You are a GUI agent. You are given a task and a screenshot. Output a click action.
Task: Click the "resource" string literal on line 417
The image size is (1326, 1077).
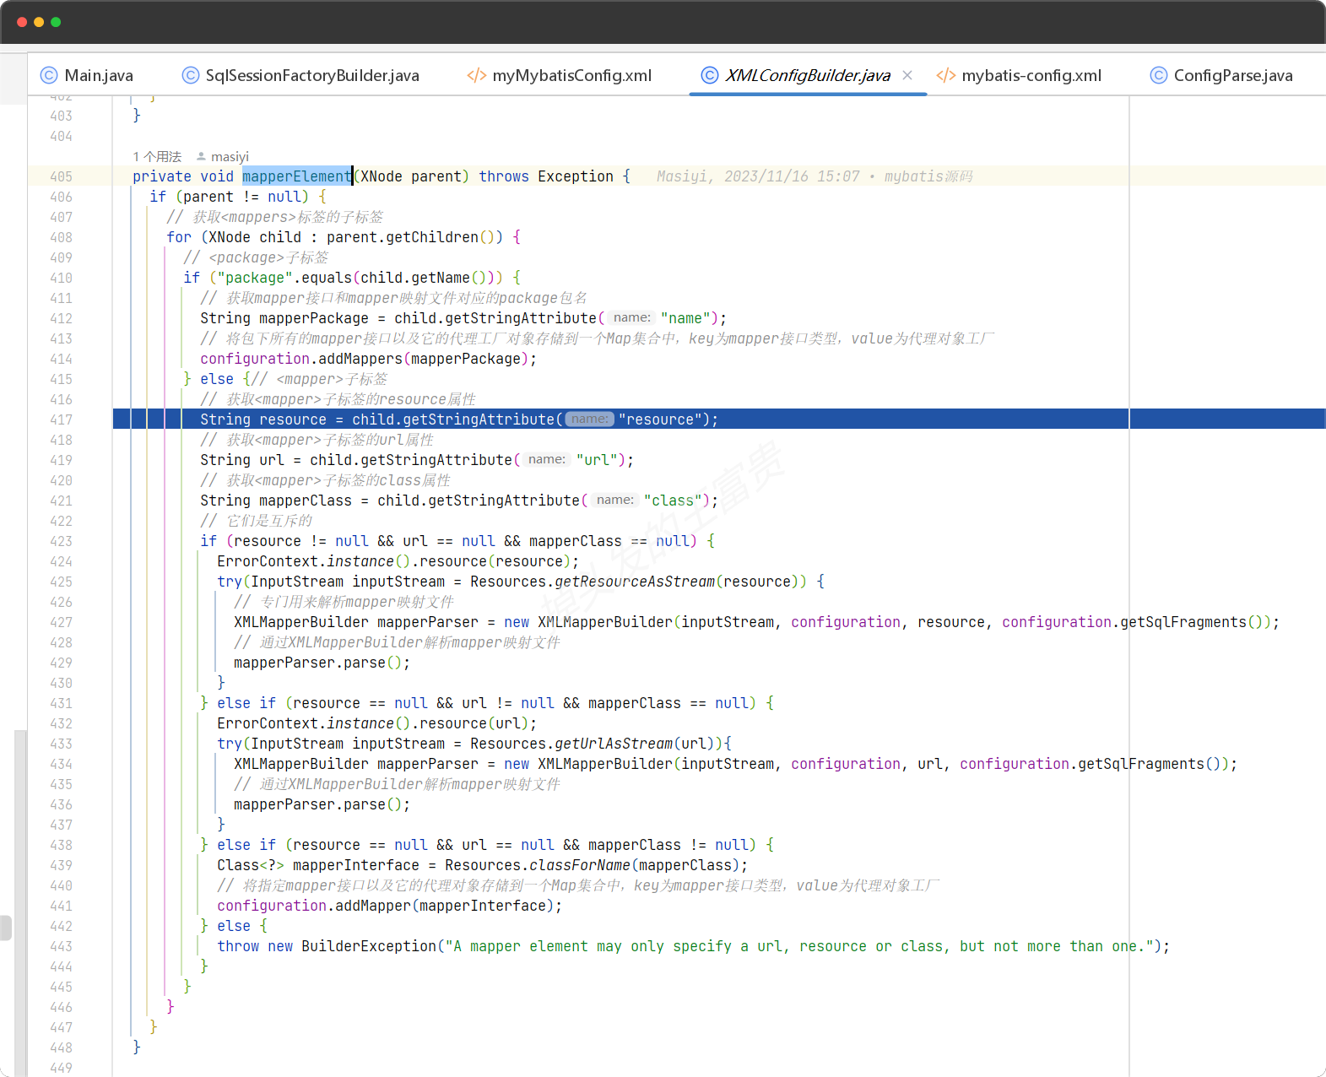[660, 419]
